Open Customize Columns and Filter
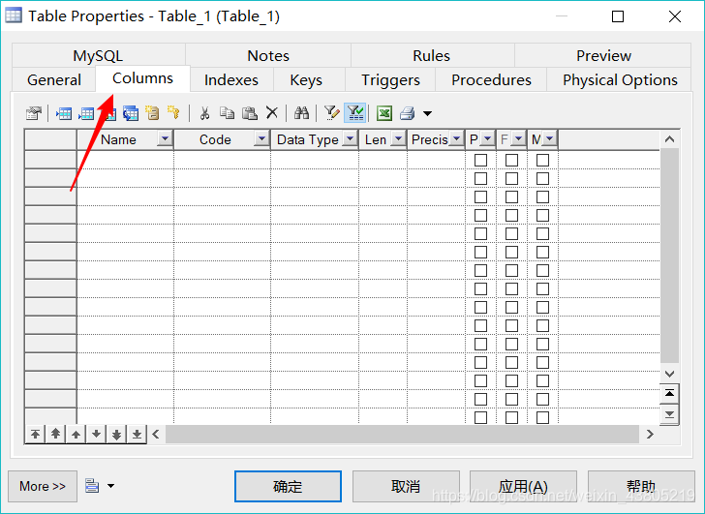 [x=332, y=113]
